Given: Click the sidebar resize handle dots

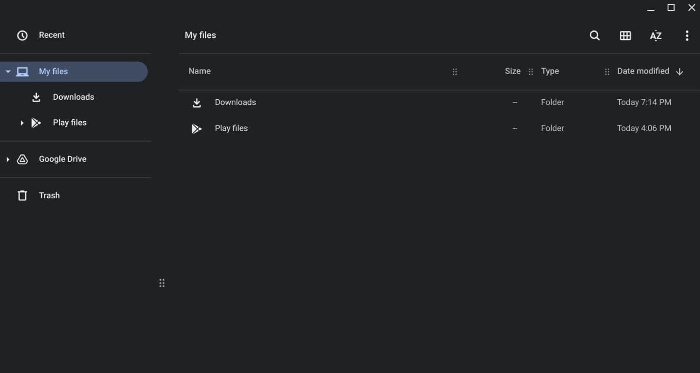Looking at the screenshot, I should pos(162,283).
